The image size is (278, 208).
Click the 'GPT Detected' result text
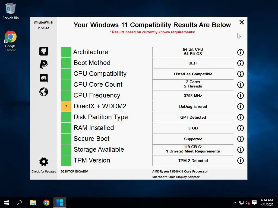193,117
